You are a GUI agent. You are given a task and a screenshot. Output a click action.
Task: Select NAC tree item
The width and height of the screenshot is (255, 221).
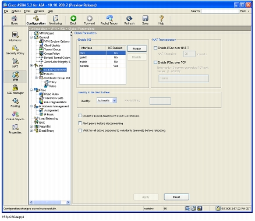tap(42, 122)
